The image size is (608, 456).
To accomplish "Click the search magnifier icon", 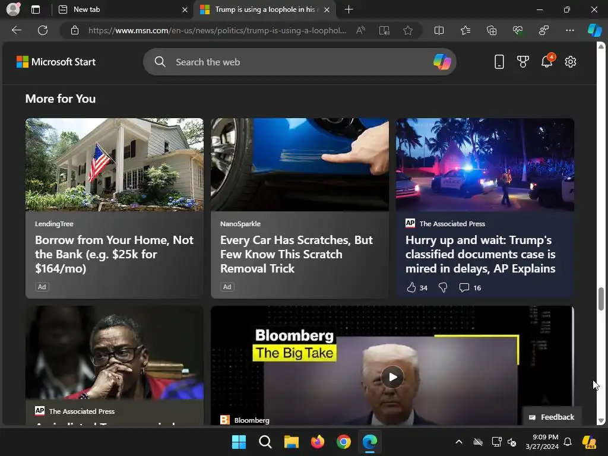I will 160,62.
